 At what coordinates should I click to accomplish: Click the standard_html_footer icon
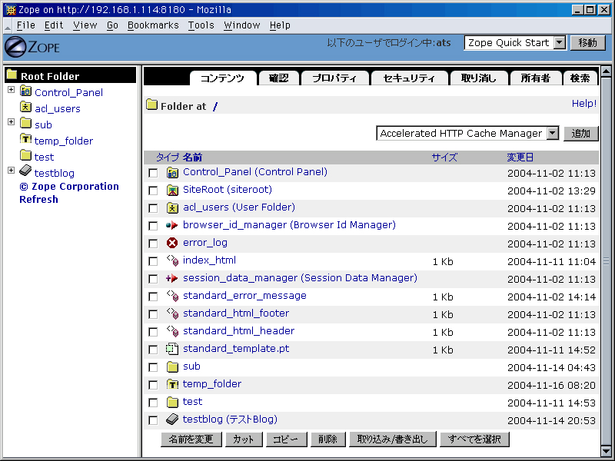tap(172, 313)
